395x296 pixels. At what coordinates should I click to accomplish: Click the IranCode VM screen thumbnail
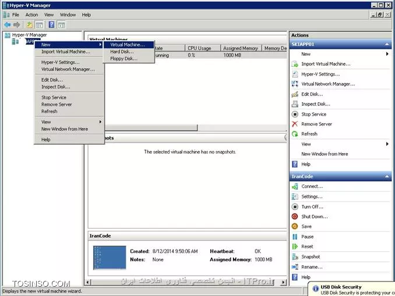coord(110,258)
